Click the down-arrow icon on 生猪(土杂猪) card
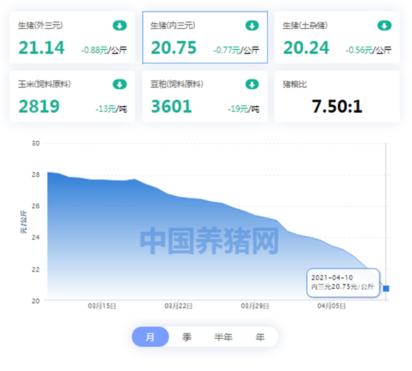 [385, 26]
